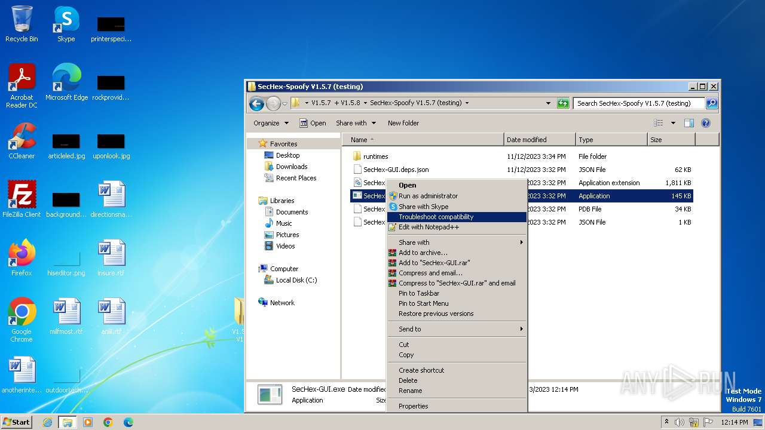Open Downloads in navigation pane
The image size is (765, 430).
[292, 167]
